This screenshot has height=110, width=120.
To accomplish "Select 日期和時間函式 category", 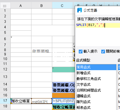I will pyautogui.click(x=96, y=90).
